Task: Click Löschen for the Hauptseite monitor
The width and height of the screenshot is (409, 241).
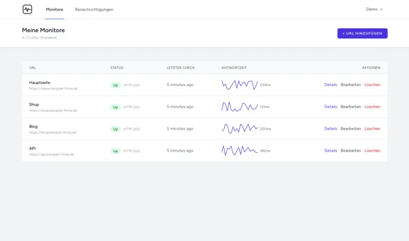Action: 372,85
